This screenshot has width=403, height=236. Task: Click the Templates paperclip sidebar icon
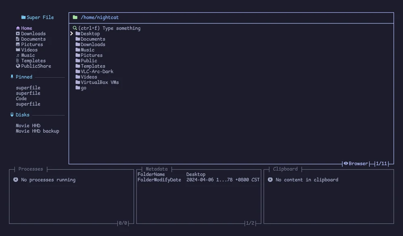[17, 60]
